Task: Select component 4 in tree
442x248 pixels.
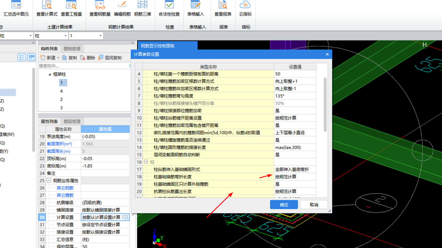Action: (x=61, y=91)
